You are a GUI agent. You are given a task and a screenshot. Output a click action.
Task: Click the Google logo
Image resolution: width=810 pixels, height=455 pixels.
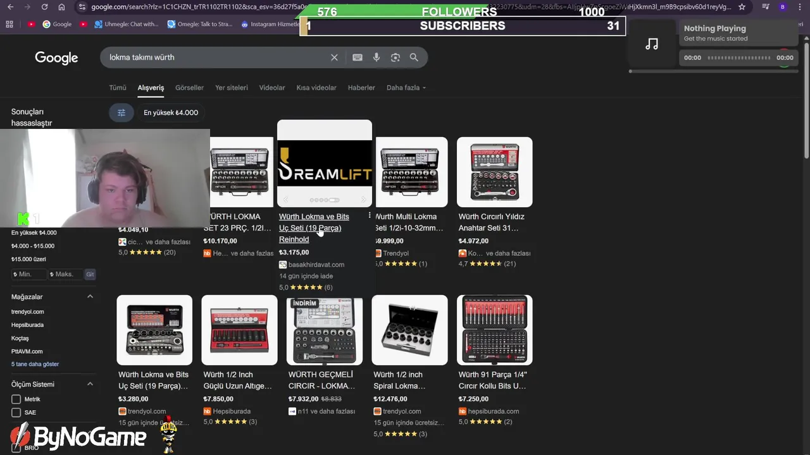56,58
